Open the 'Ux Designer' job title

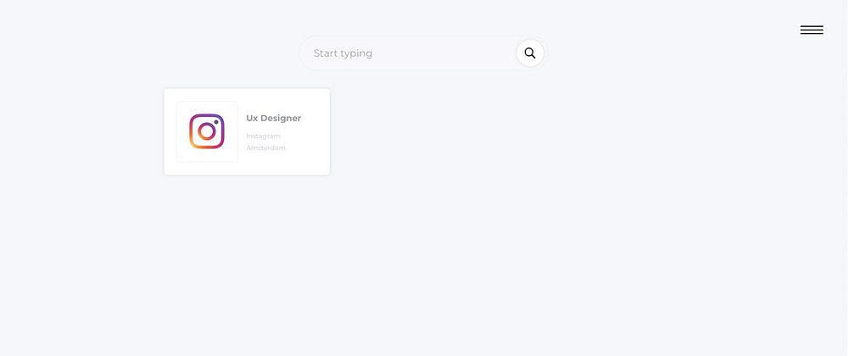pyautogui.click(x=274, y=119)
